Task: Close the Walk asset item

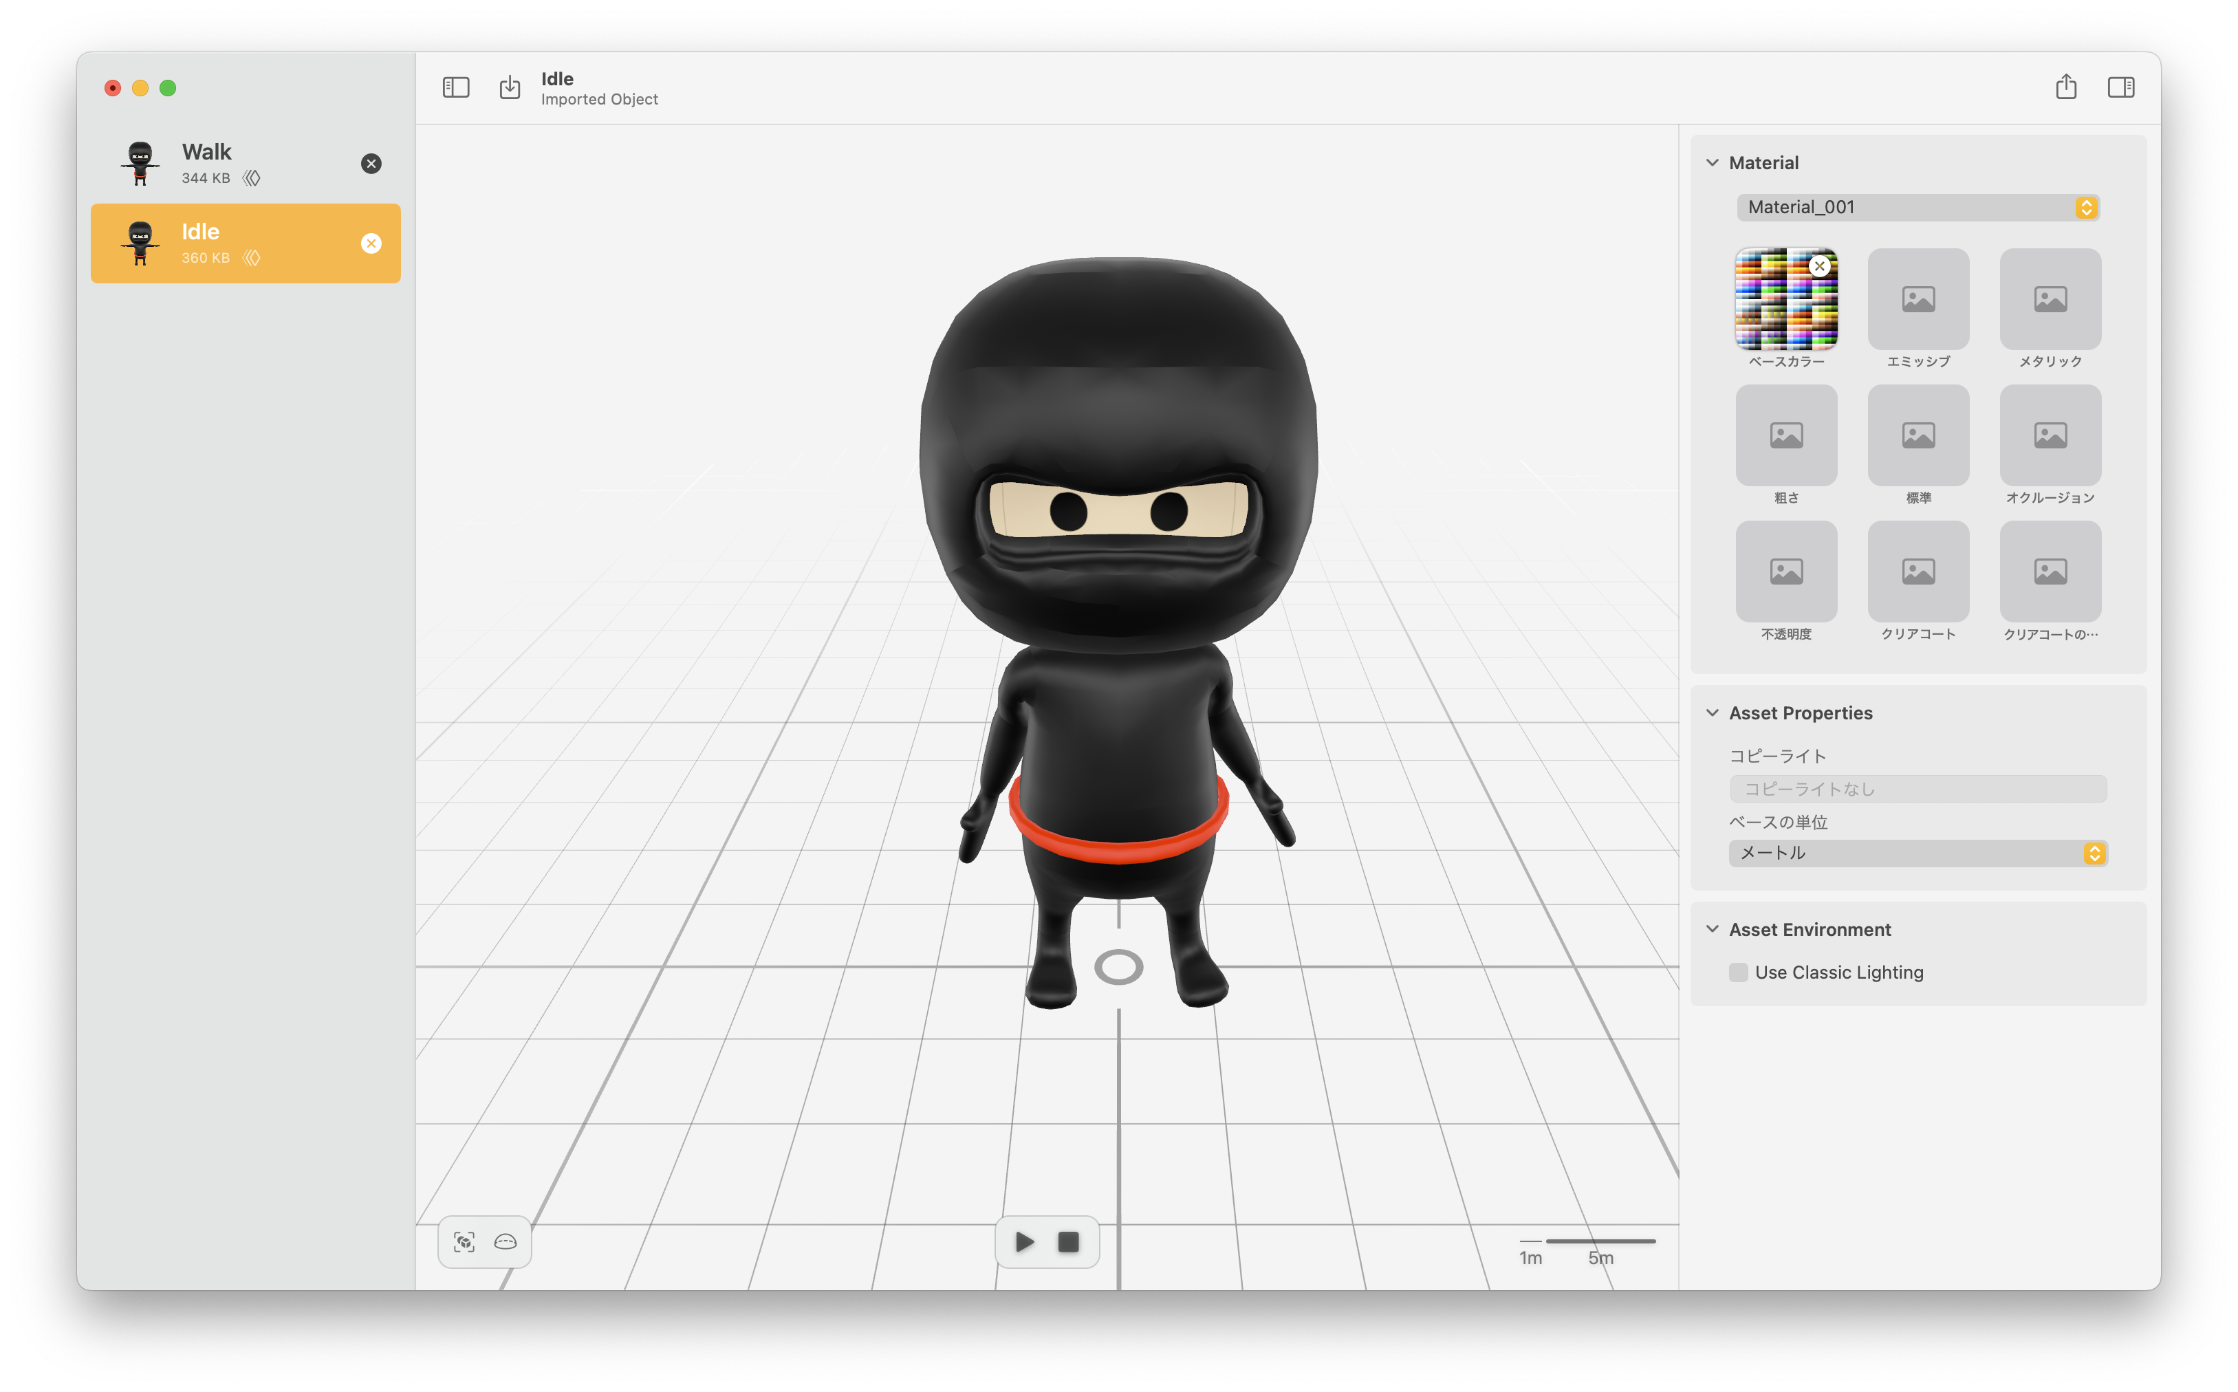Action: point(370,162)
